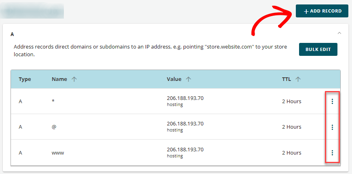Viewport: 352px width, 174px height.
Task: Open the options menu for the www record
Action: point(332,153)
